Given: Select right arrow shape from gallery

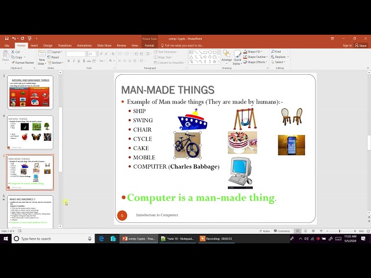Looking at the screenshot, I should tap(205, 57).
